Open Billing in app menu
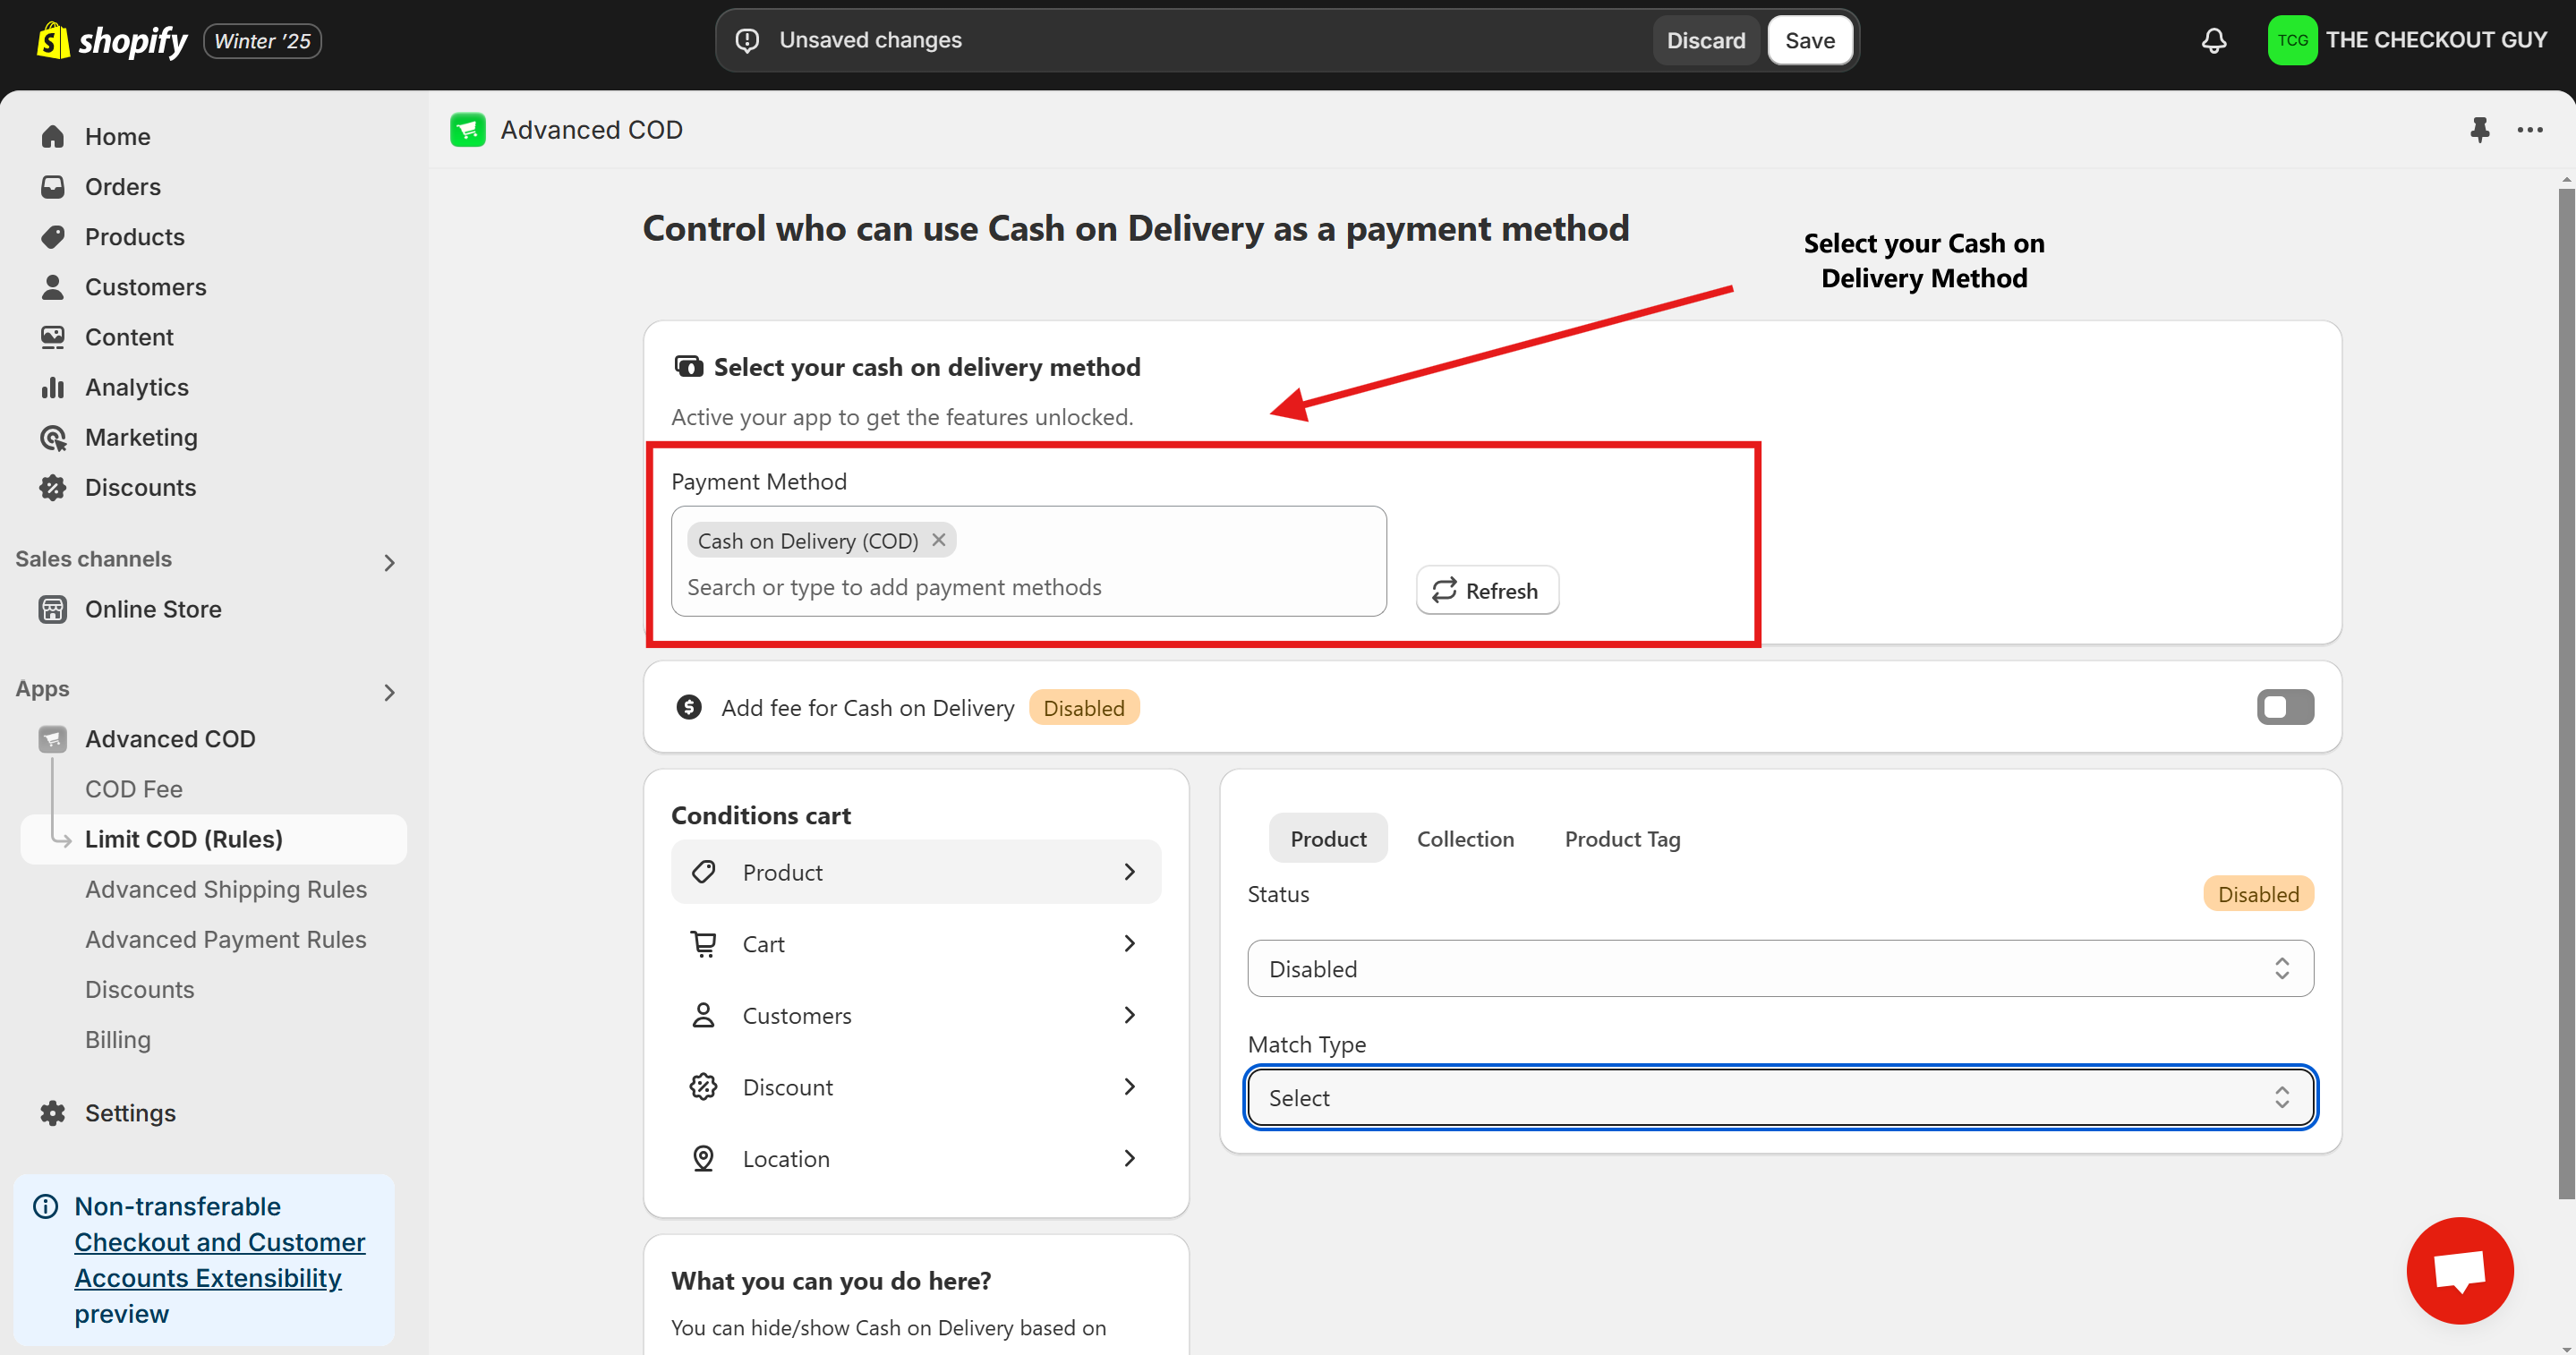This screenshot has height=1355, width=2576. click(118, 1039)
